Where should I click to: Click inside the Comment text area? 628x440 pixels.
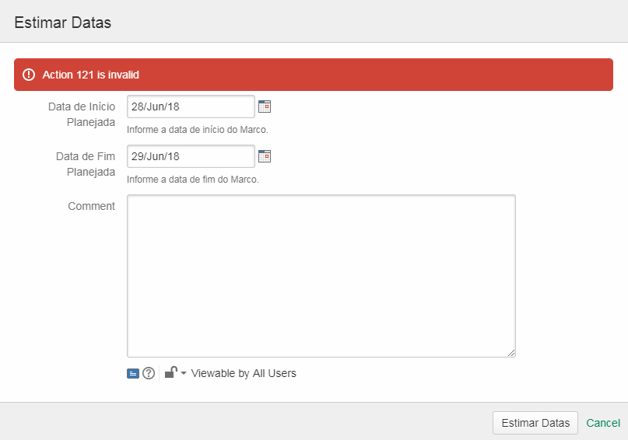pos(321,276)
